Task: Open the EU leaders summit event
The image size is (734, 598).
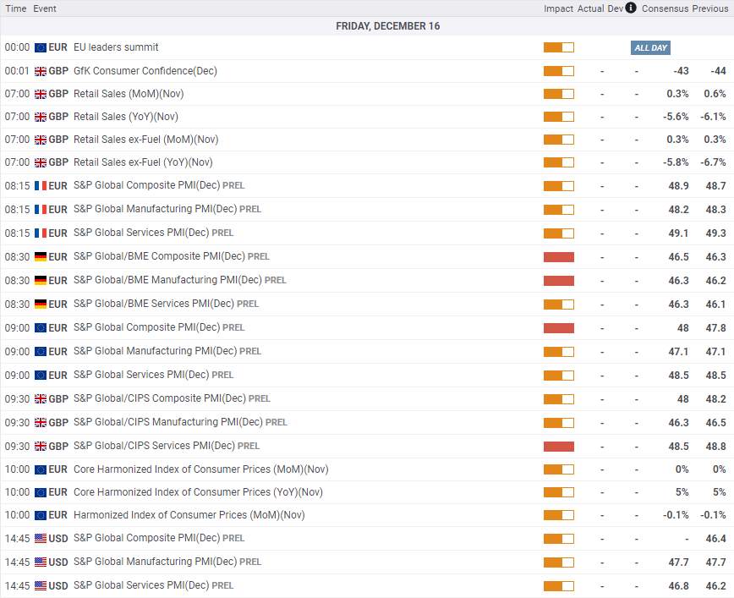Action: pos(116,47)
